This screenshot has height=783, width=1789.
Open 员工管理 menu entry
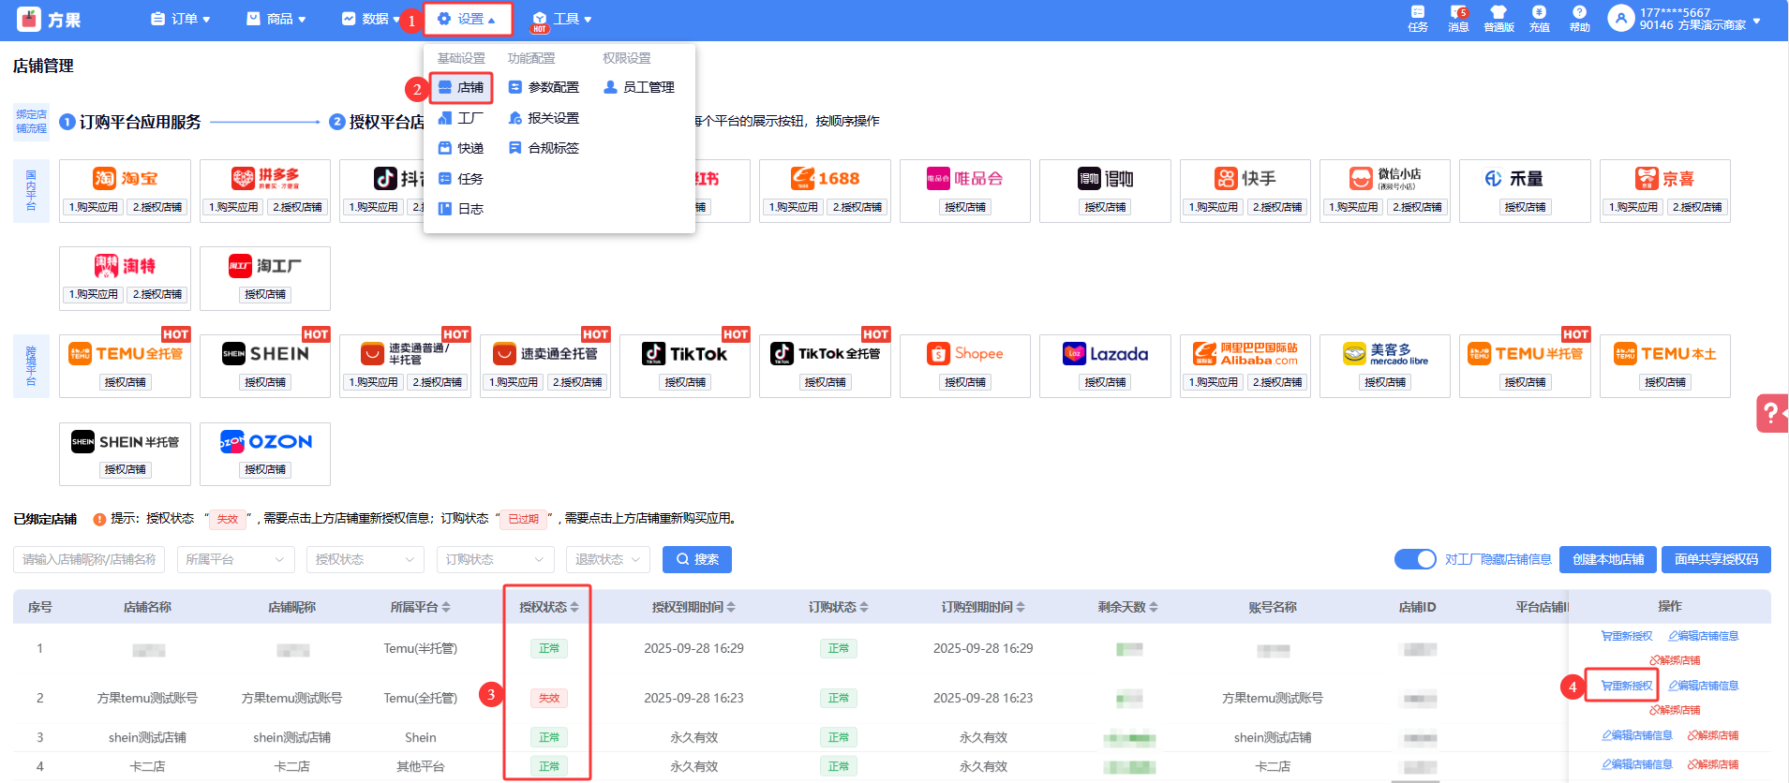tap(639, 87)
